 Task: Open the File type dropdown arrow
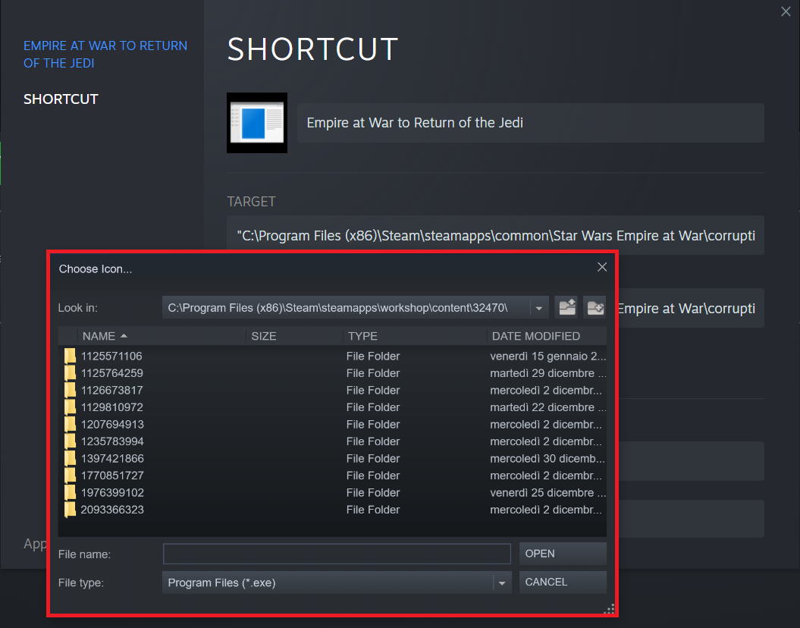502,582
